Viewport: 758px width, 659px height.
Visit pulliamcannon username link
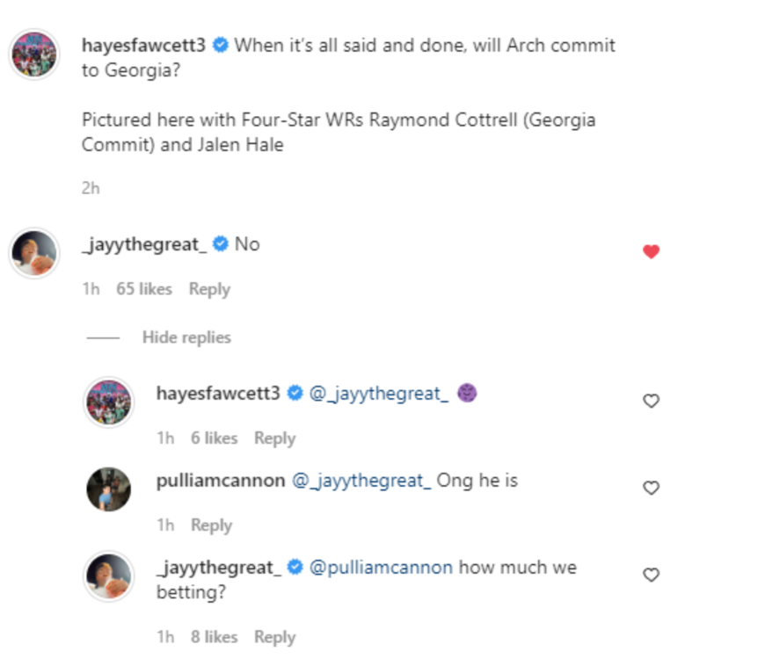point(220,481)
